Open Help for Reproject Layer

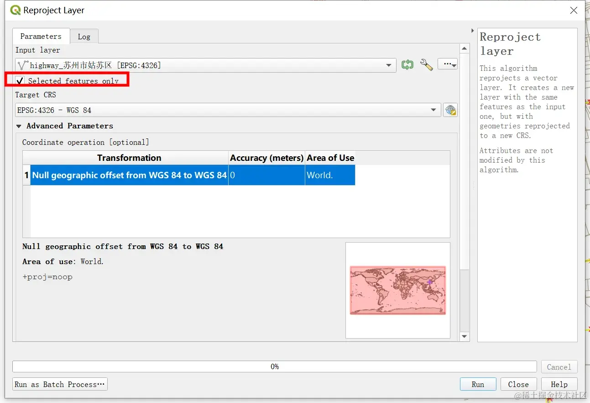559,384
